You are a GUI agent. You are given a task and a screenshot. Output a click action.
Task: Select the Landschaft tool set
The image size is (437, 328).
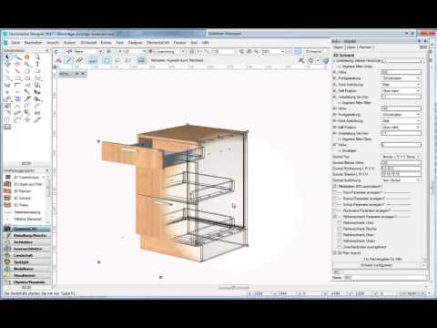[27, 255]
